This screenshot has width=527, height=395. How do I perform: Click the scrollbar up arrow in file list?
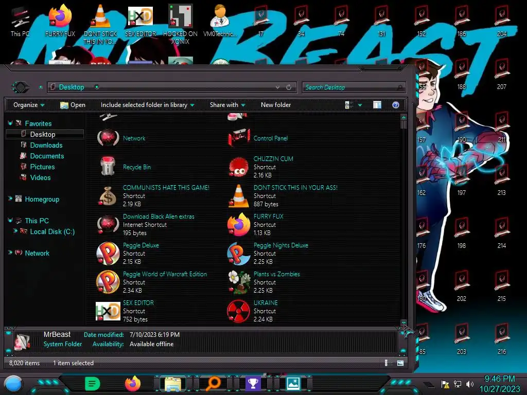click(403, 117)
